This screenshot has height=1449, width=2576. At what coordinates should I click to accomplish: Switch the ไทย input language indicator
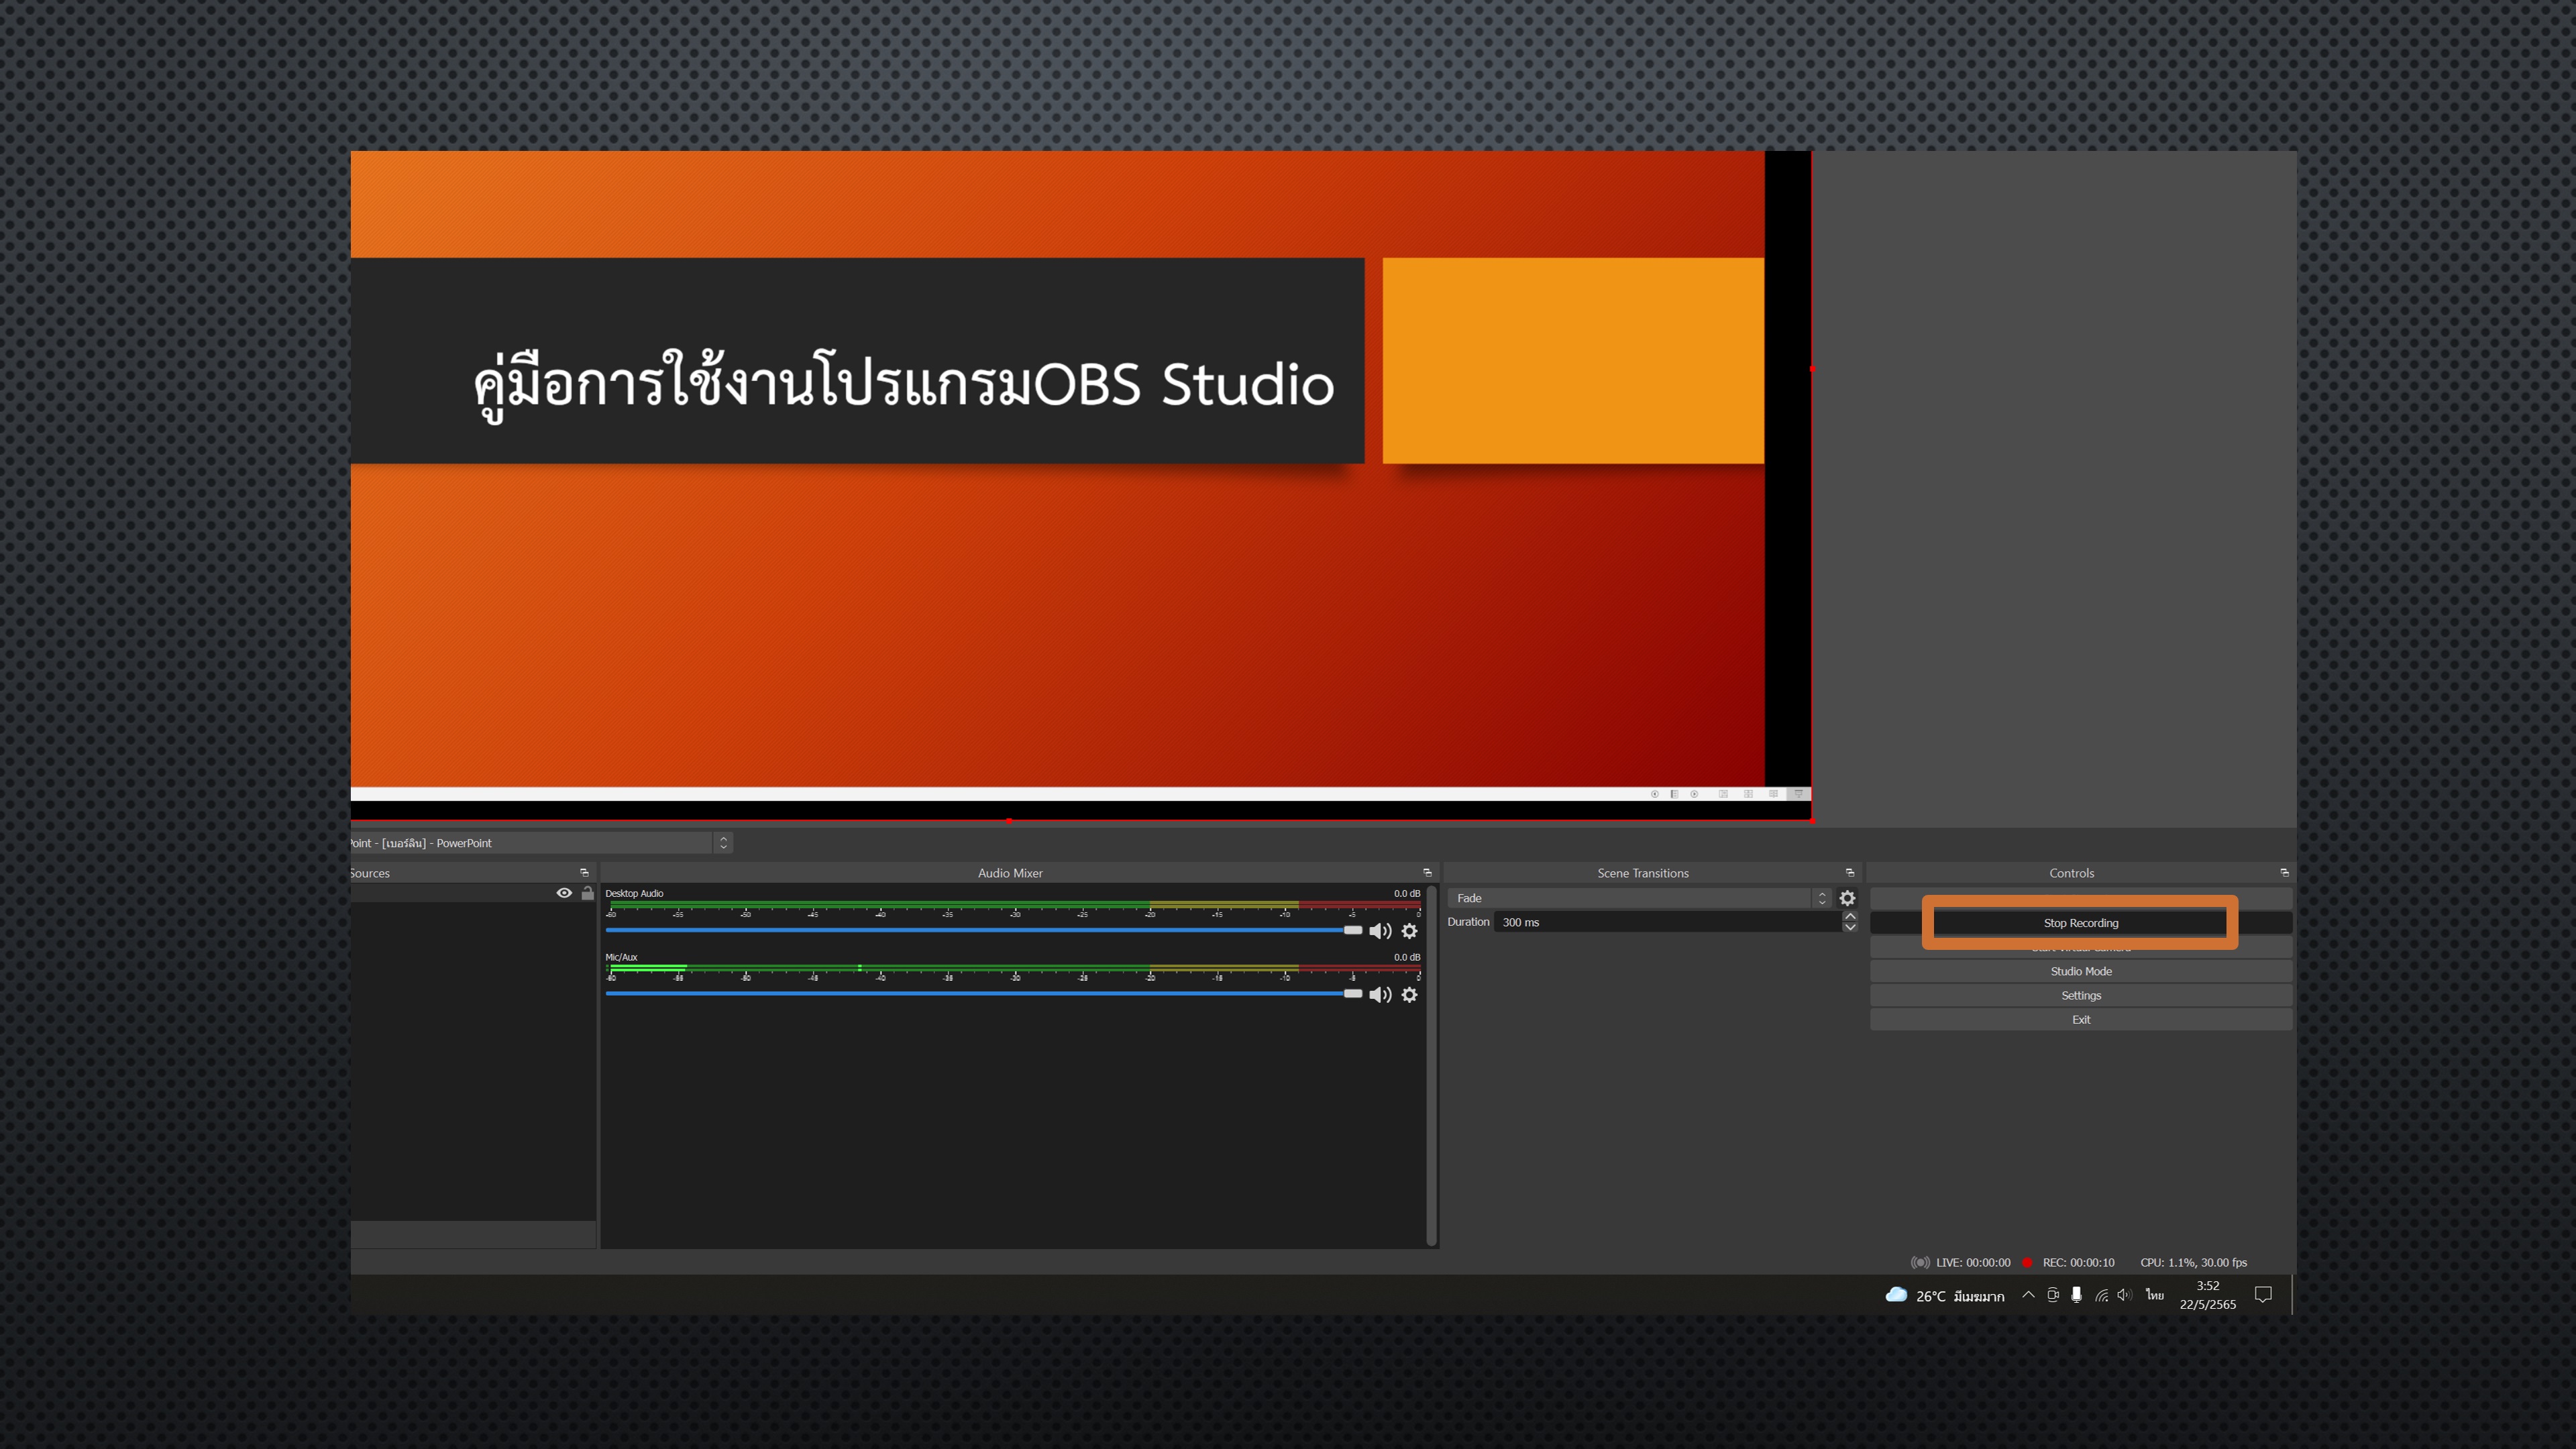2155,1295
